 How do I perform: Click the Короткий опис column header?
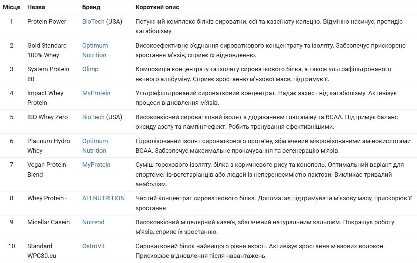(x=157, y=7)
